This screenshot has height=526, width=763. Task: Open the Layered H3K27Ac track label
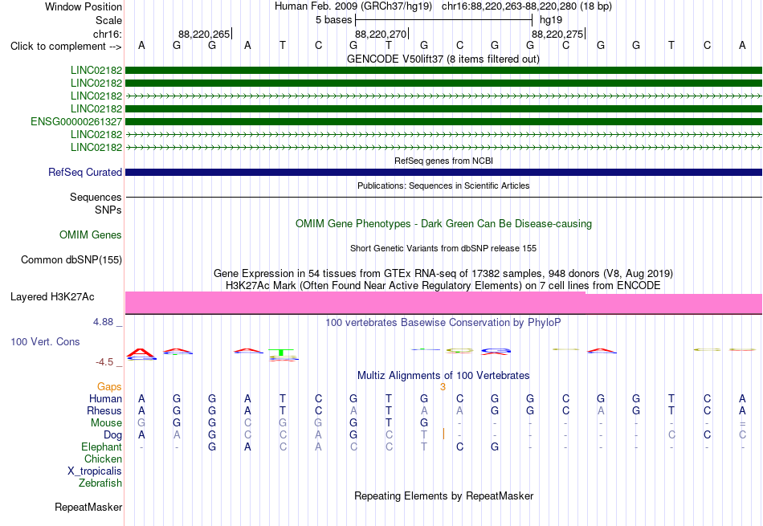tap(52, 297)
